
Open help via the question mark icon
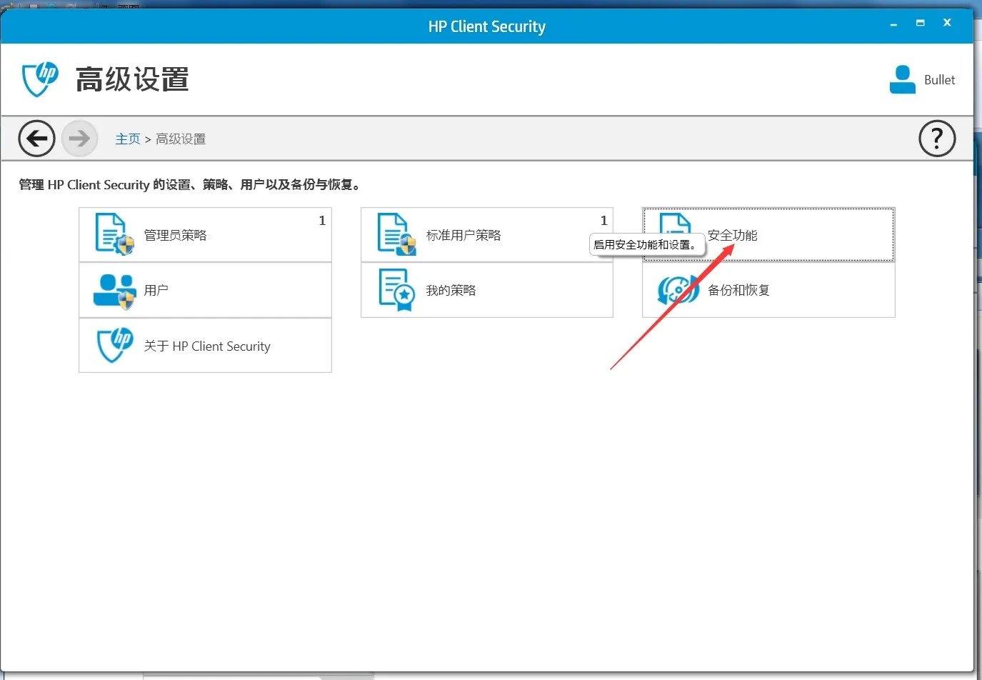coord(936,139)
